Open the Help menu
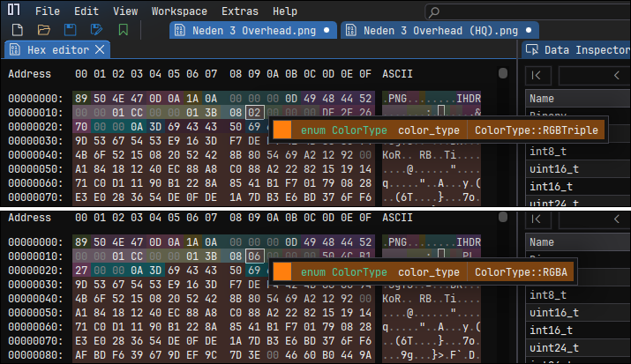631x364 pixels. [284, 11]
